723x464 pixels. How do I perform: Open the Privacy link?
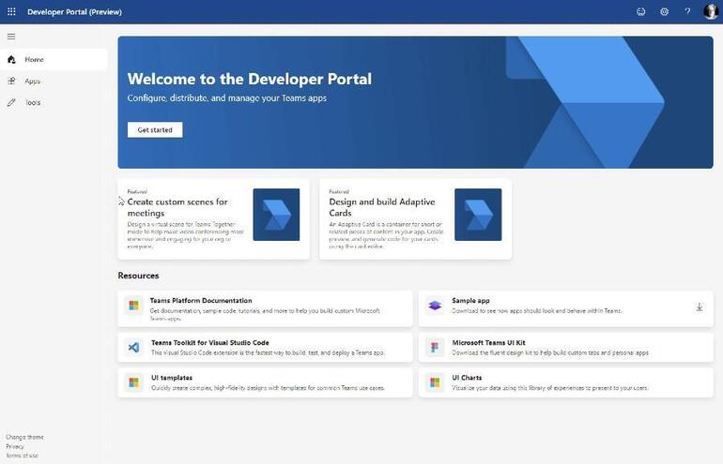click(x=15, y=446)
